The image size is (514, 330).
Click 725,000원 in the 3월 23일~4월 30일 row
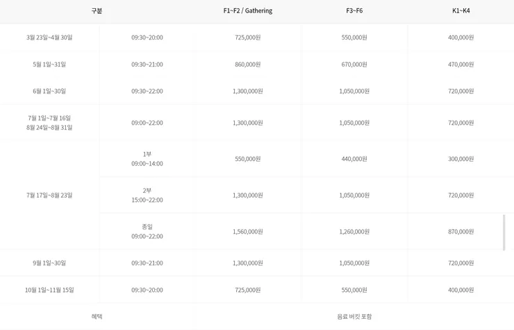[248, 37]
